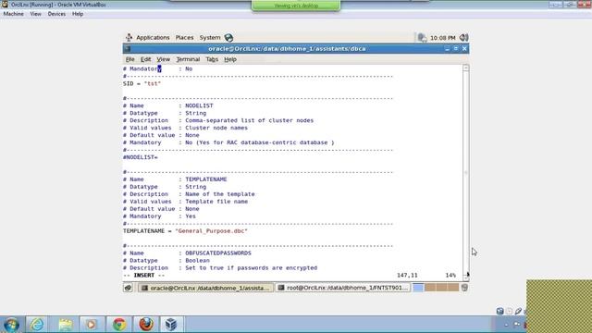Click the TEMPLATENAME = "General_Purpose.dbc" line
592x333 pixels.
(185, 230)
